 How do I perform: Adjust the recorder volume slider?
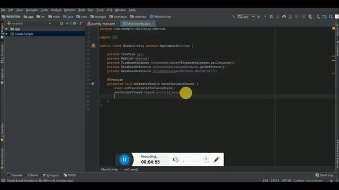coord(191,160)
